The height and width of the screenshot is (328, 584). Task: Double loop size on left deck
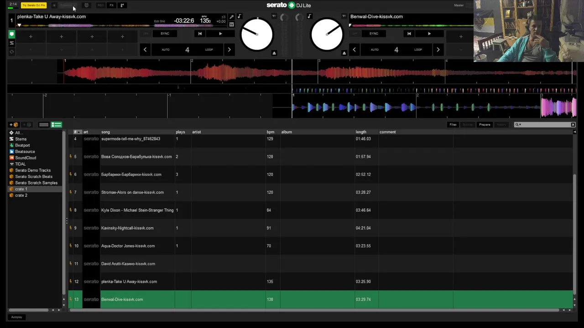(229, 50)
